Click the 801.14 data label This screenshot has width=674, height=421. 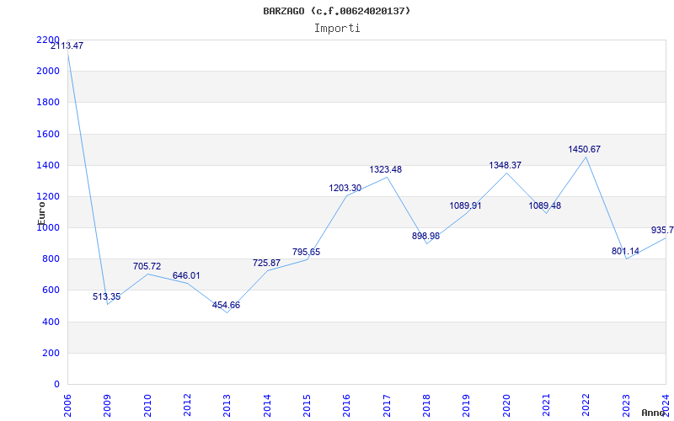pos(625,251)
